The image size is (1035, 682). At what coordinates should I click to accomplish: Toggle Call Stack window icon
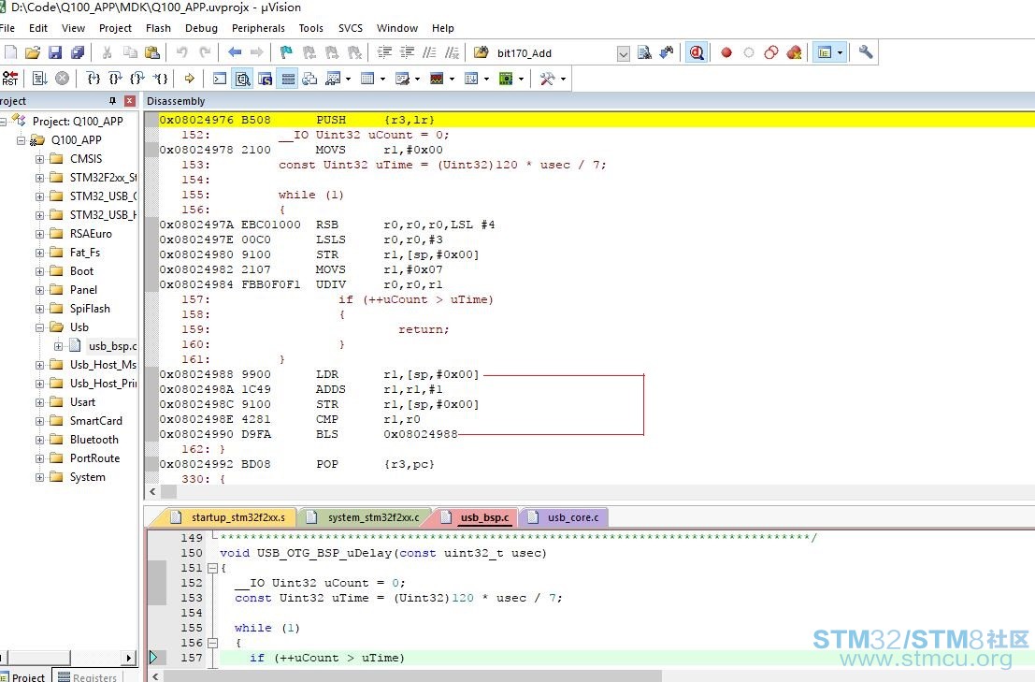[309, 79]
